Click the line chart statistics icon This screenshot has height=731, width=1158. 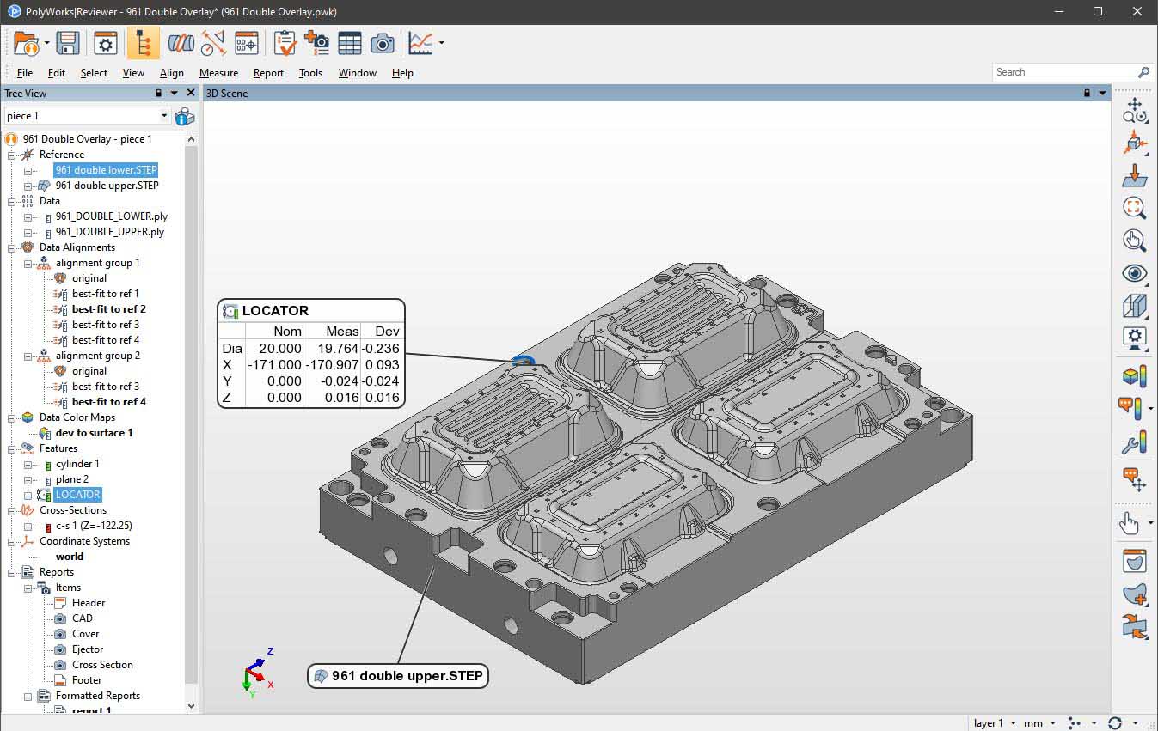(x=420, y=43)
